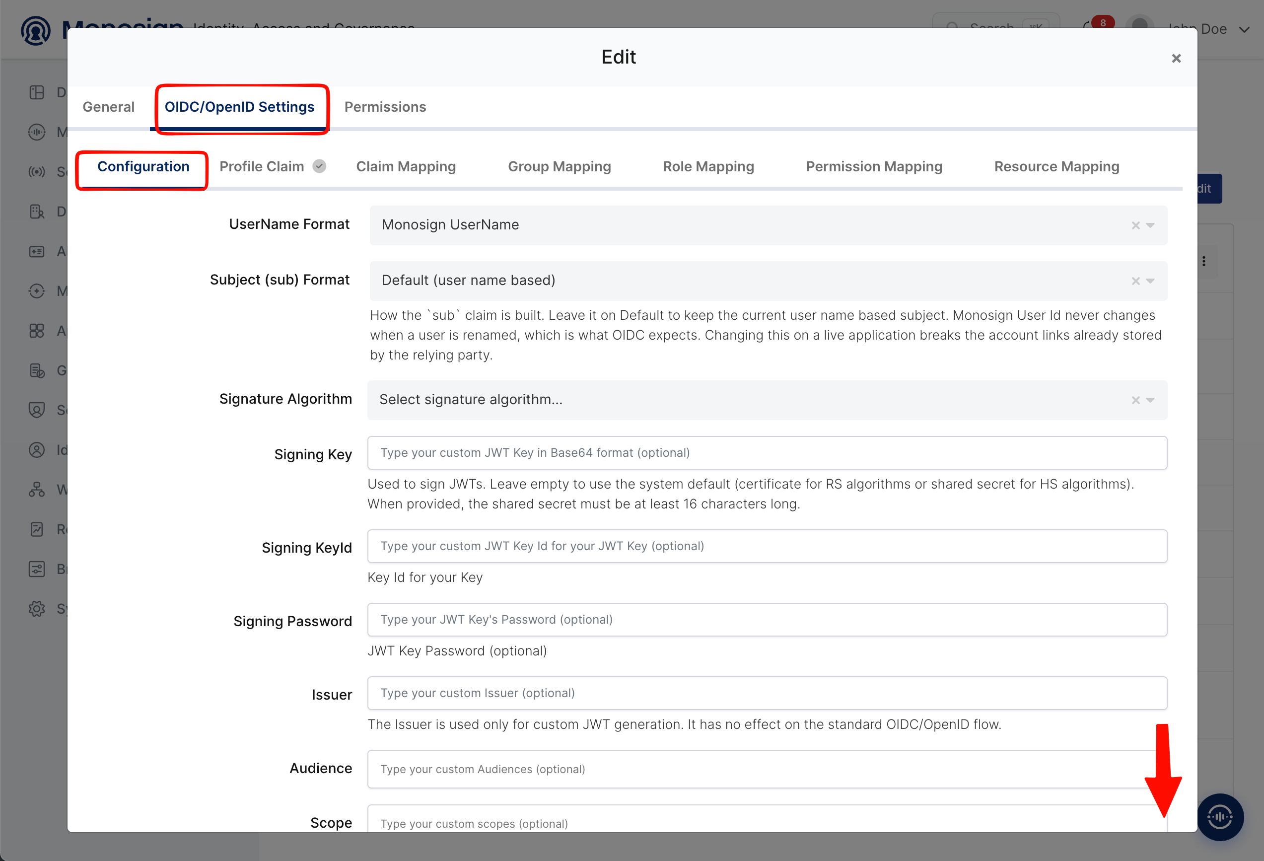The width and height of the screenshot is (1264, 861).
Task: Open the round assistant button at bottom right
Action: [1220, 817]
